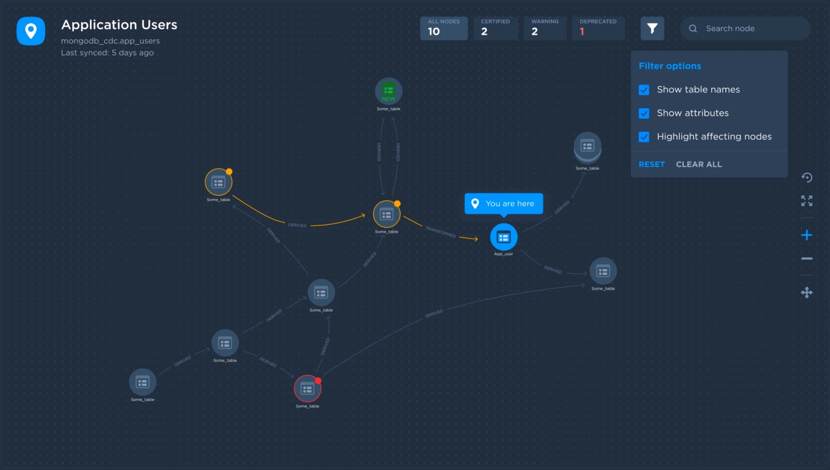This screenshot has width=830, height=470.
Task: Open the filter funnel button
Action: click(652, 29)
